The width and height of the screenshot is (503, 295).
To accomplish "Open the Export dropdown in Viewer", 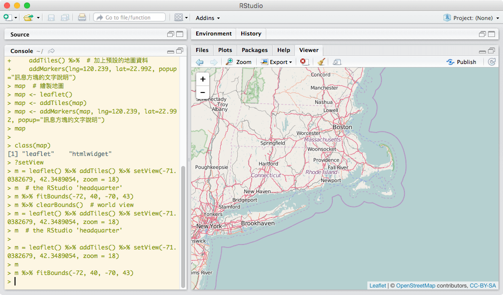I will (280, 62).
